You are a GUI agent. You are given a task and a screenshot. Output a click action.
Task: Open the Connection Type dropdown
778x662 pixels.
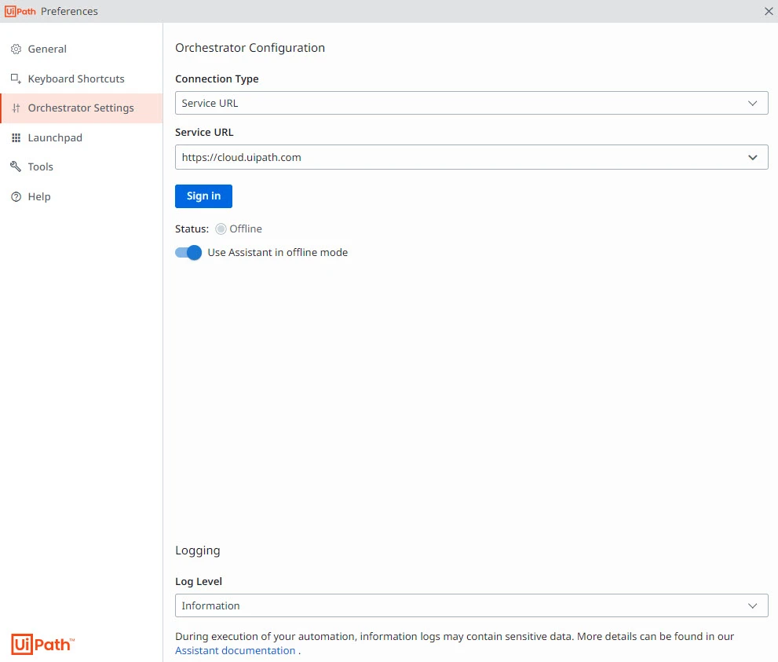tap(471, 103)
